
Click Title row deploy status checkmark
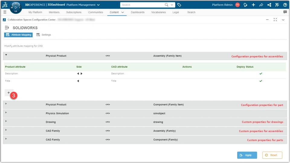261,81
